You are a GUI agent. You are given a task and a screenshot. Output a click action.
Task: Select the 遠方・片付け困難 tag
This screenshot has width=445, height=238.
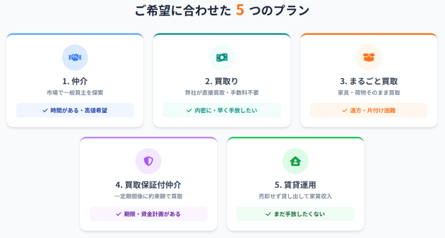tap(369, 110)
